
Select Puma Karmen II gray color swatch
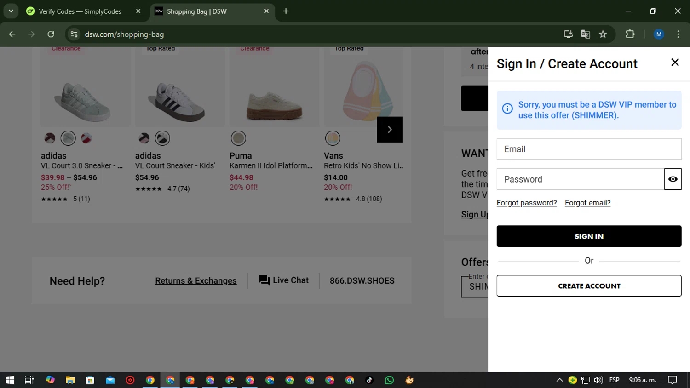coord(238,138)
